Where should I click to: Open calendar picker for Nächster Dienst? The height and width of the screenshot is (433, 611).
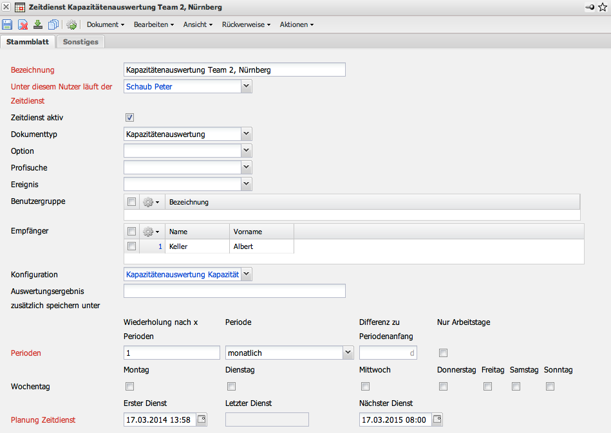[437, 419]
